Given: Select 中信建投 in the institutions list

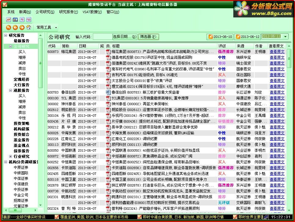Looking at the screenshot, I should (21, 184).
